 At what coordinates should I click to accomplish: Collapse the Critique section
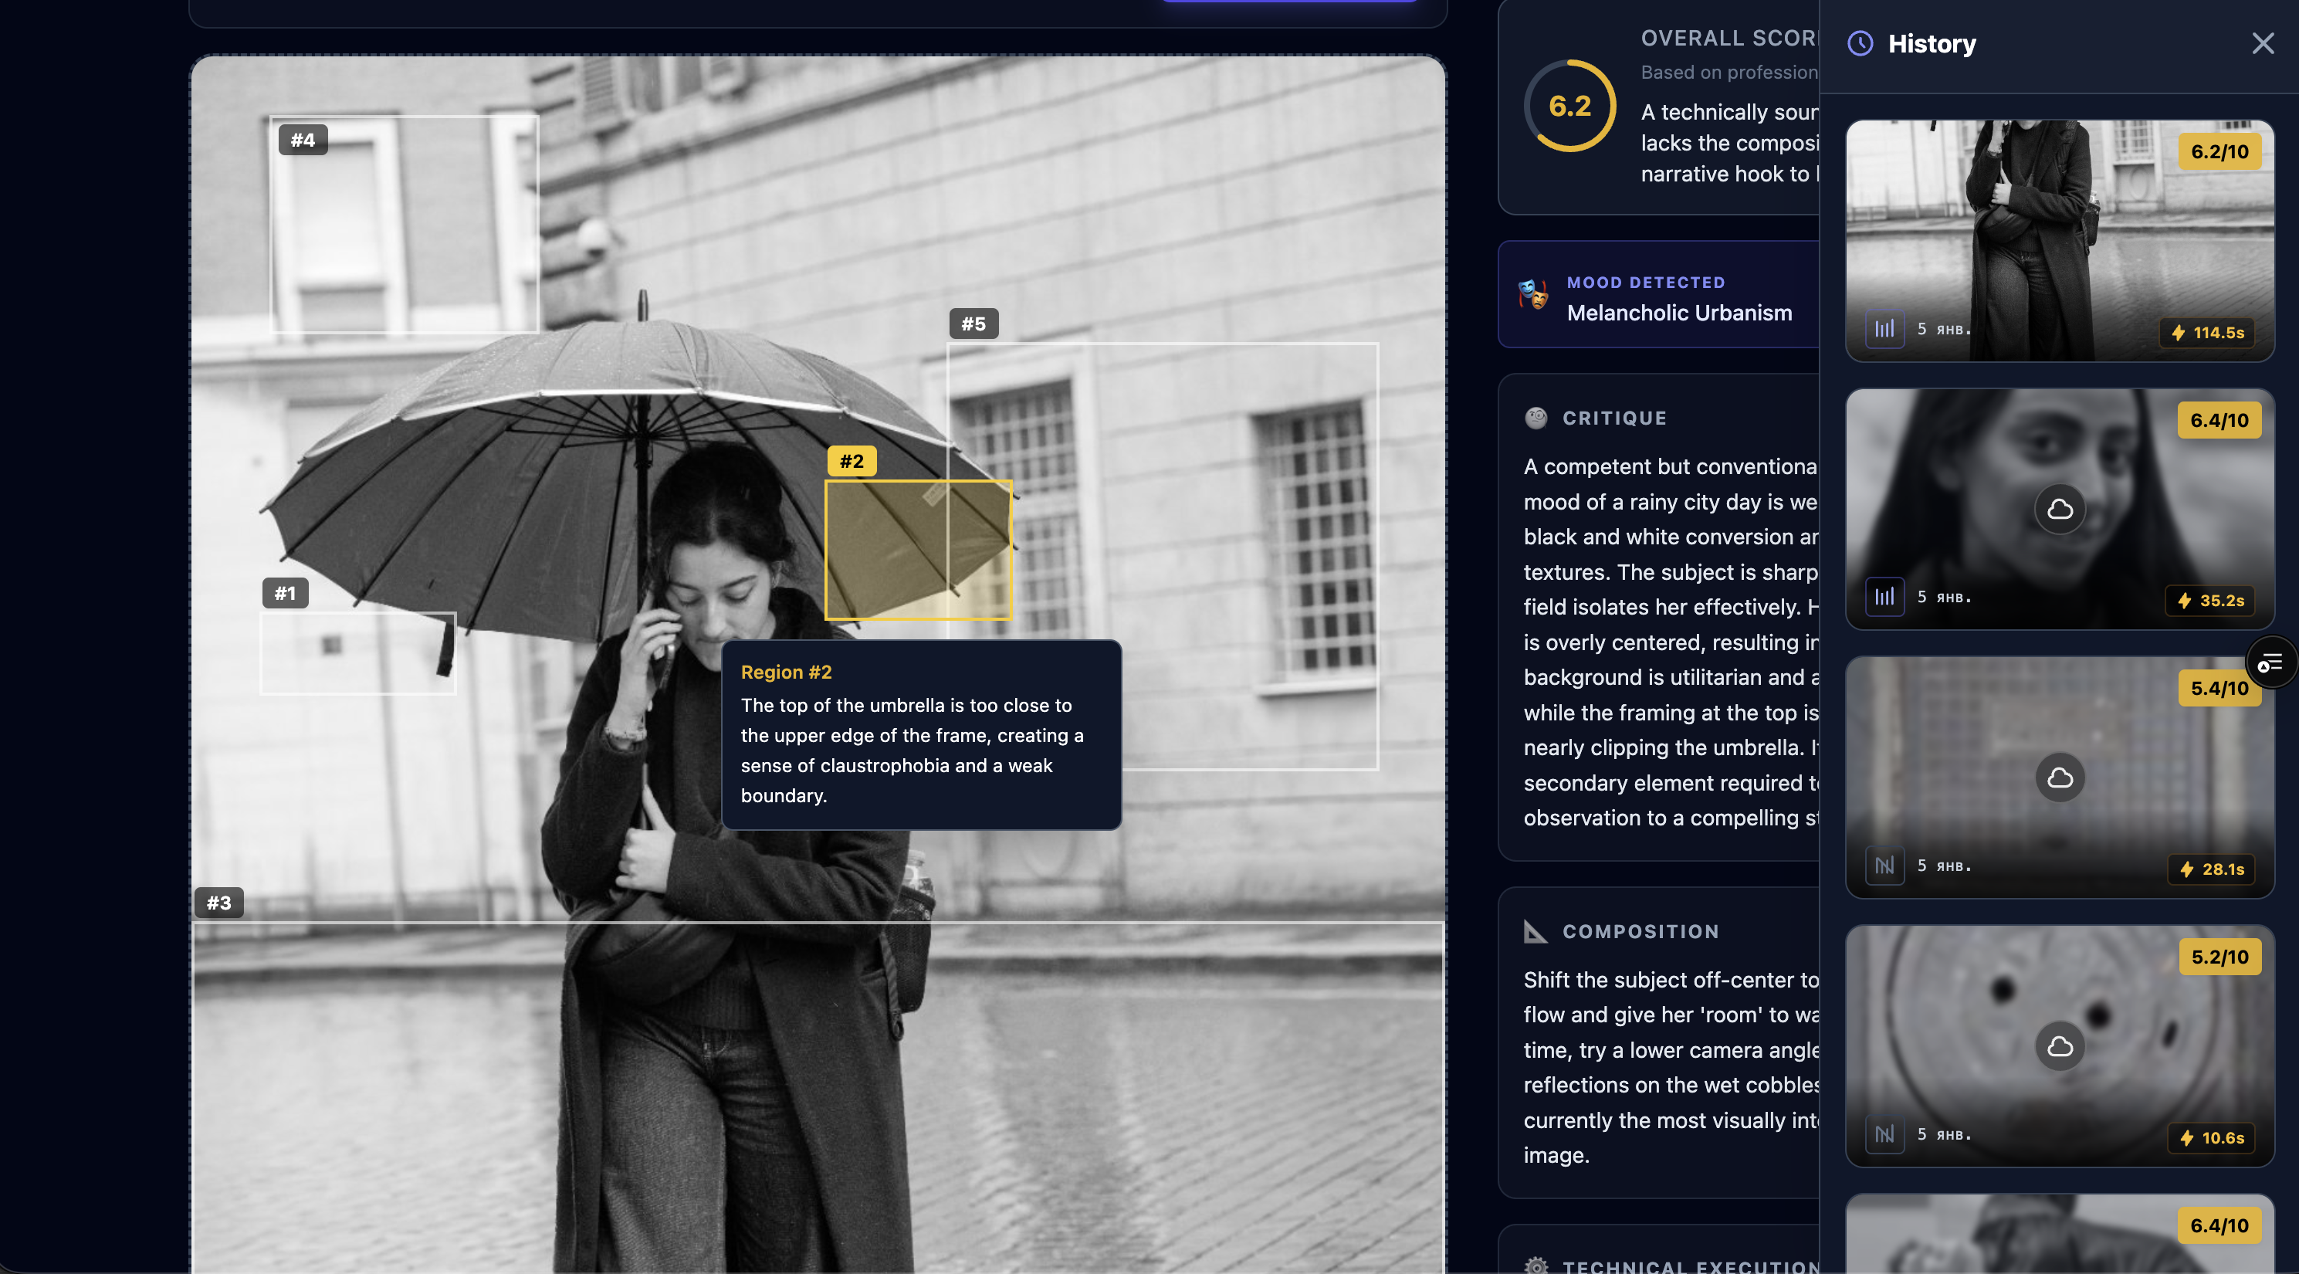1613,416
